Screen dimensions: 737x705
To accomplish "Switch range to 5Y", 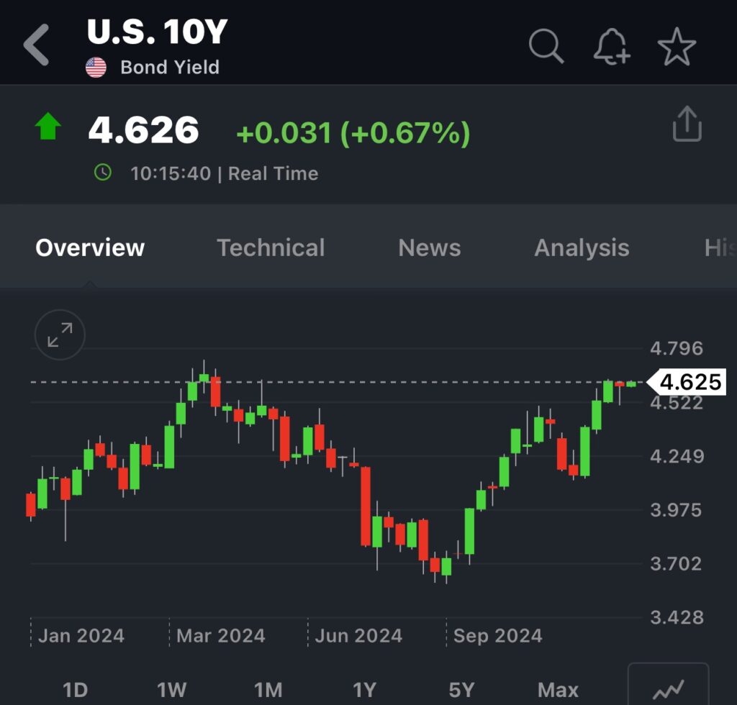I will coord(461,691).
